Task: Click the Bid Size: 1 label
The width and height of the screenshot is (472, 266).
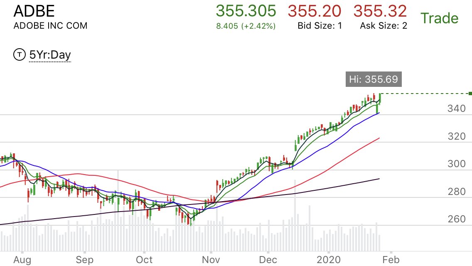Action: point(320,26)
